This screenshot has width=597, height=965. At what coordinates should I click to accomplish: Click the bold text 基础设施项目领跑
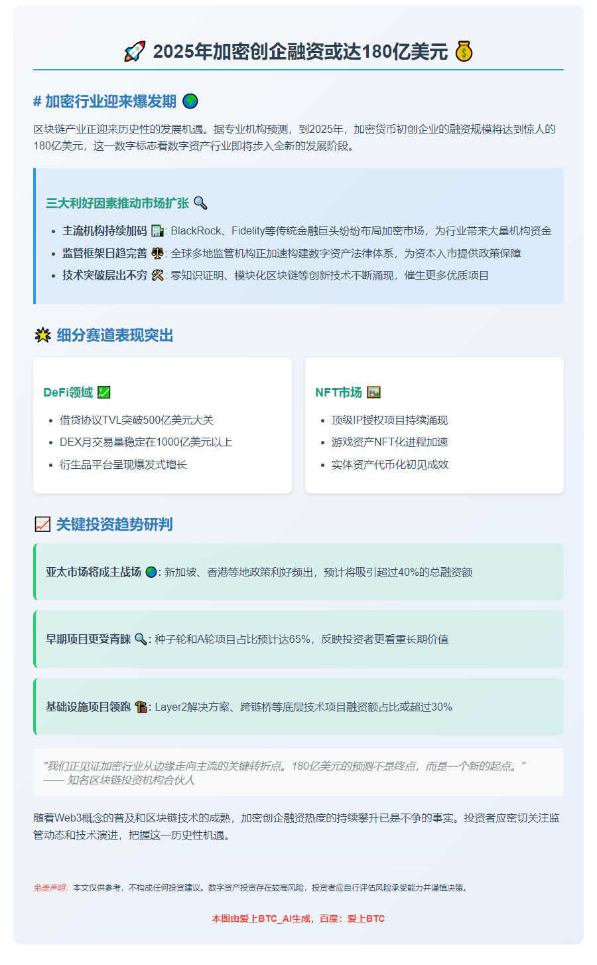(88, 707)
